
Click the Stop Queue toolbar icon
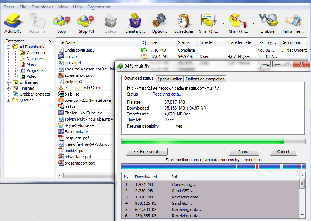[238, 21]
